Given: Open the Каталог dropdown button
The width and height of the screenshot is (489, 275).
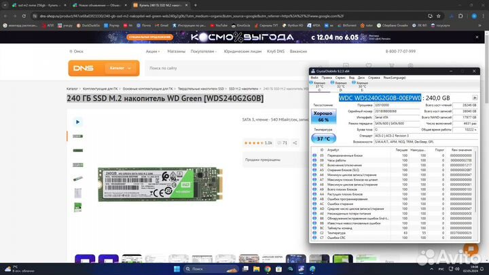Looking at the screenshot, I should click(120, 68).
